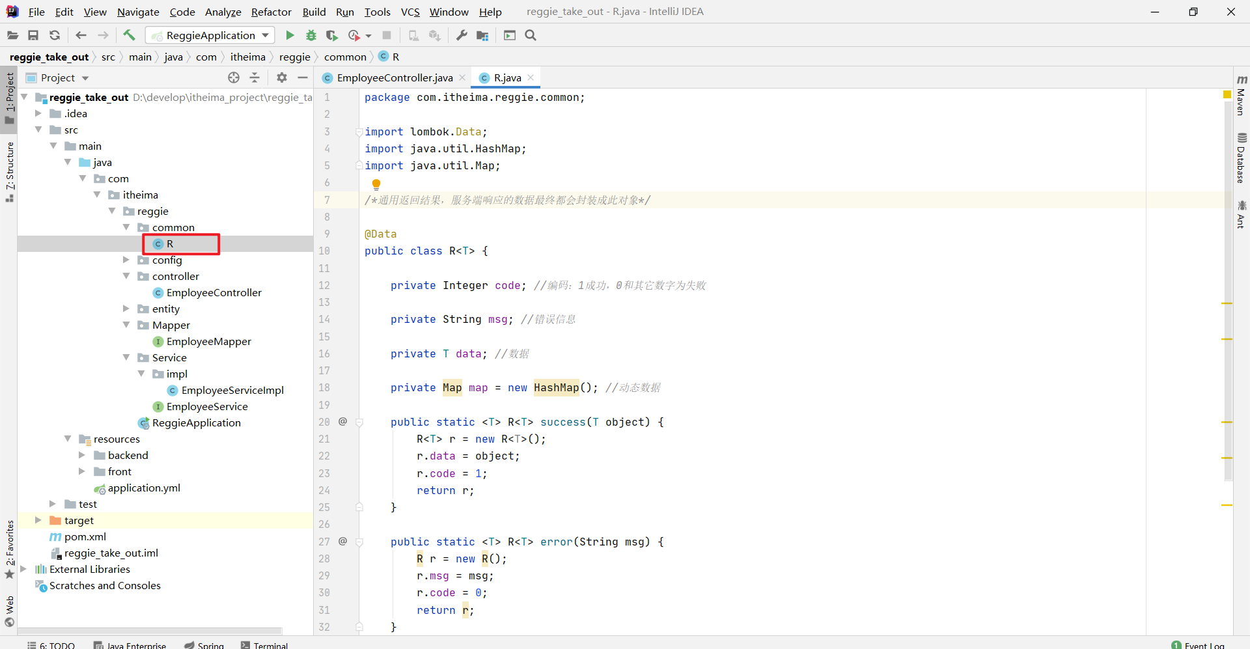Click the Search Everywhere magnifier icon
The height and width of the screenshot is (649, 1250).
[531, 35]
